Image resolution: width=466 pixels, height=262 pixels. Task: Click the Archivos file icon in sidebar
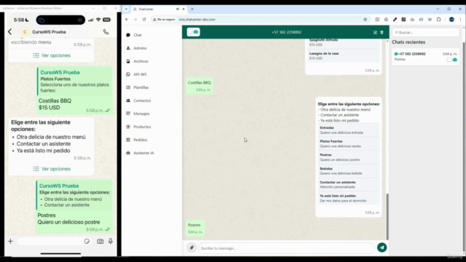click(x=128, y=61)
